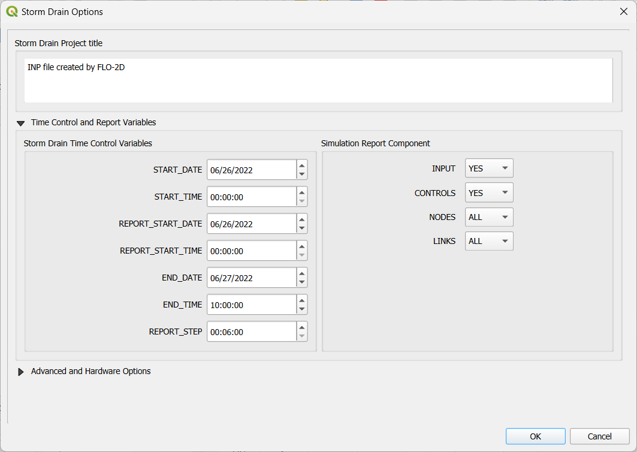Close the Storm Drain Options dialog
Screen dimensions: 637x452
coord(623,11)
